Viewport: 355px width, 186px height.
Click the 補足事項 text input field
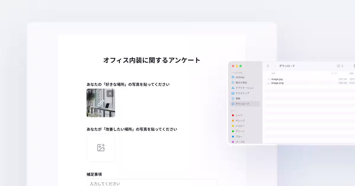pyautogui.click(x=151, y=183)
